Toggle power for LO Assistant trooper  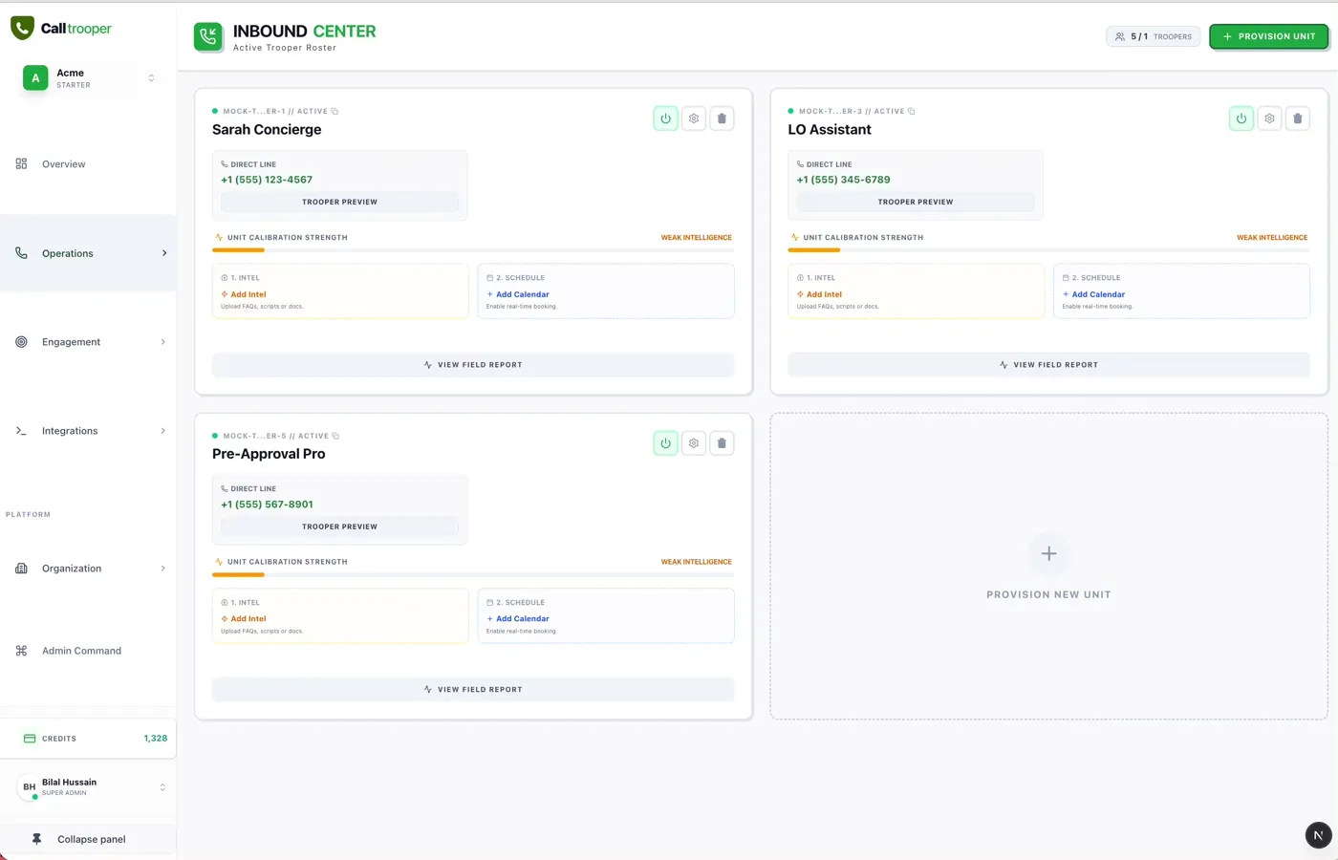1241,118
